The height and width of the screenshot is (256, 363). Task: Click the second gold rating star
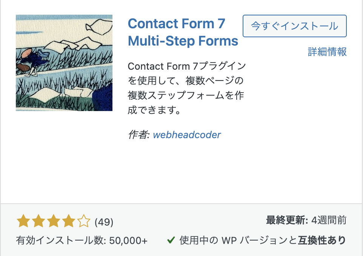pos(38,221)
